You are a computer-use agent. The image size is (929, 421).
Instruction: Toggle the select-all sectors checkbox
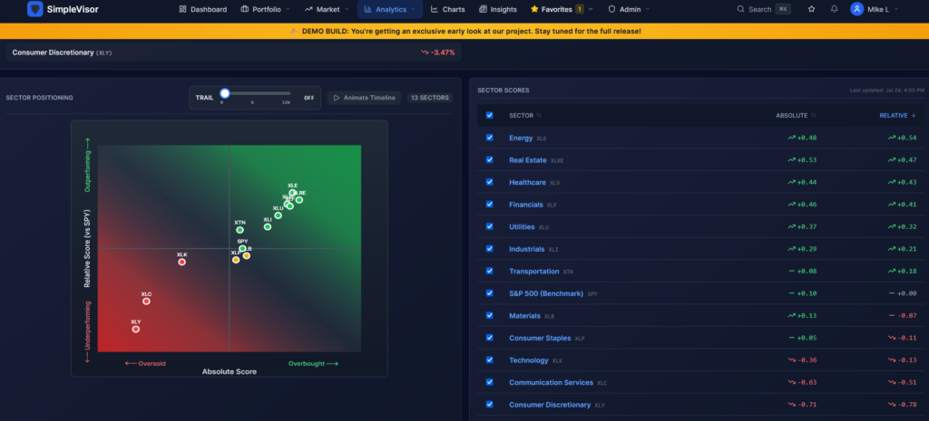[x=489, y=115]
